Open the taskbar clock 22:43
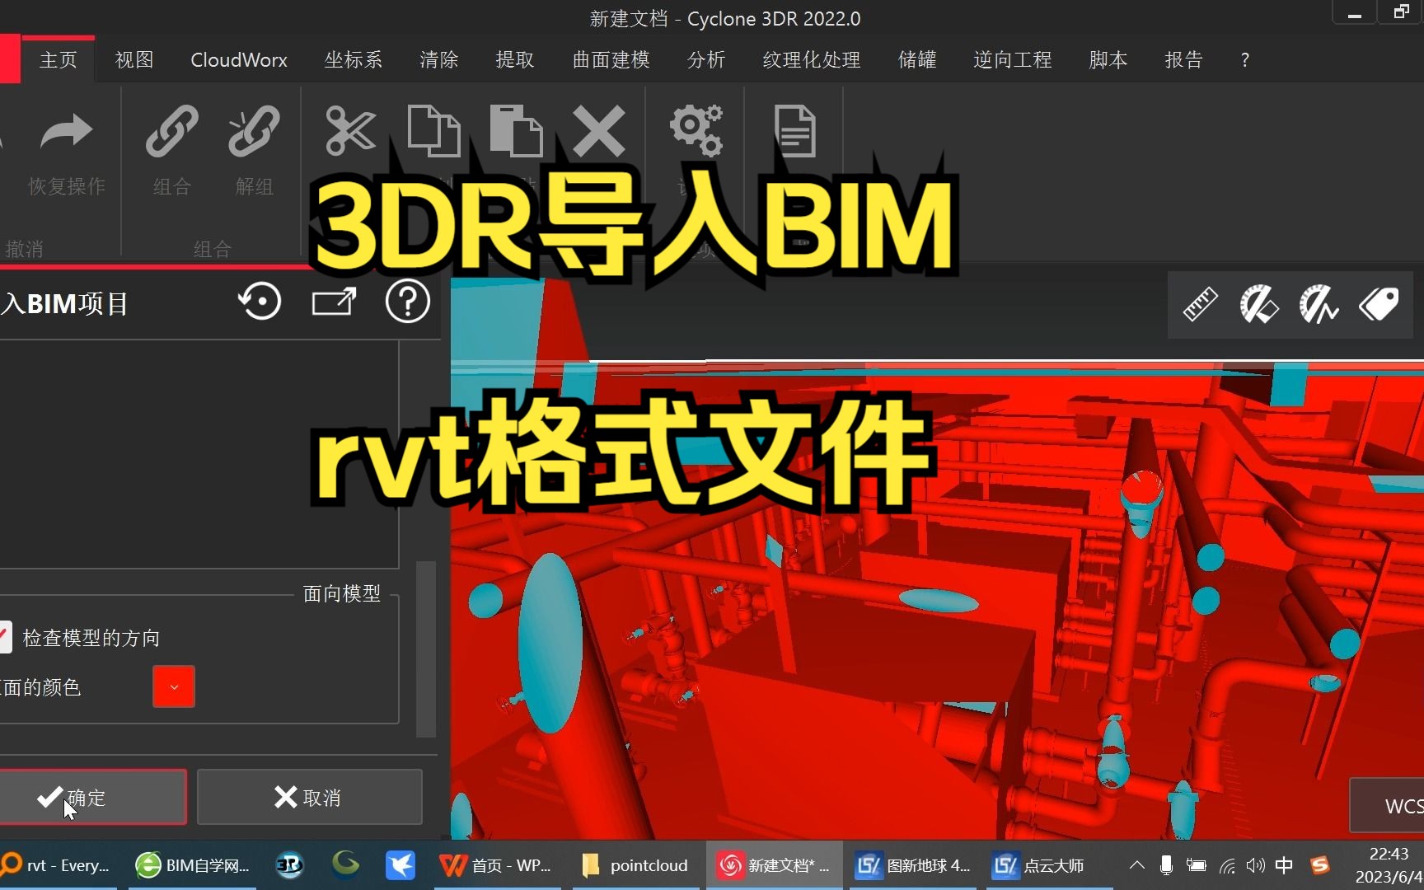Image resolution: width=1424 pixels, height=890 pixels. [x=1389, y=865]
